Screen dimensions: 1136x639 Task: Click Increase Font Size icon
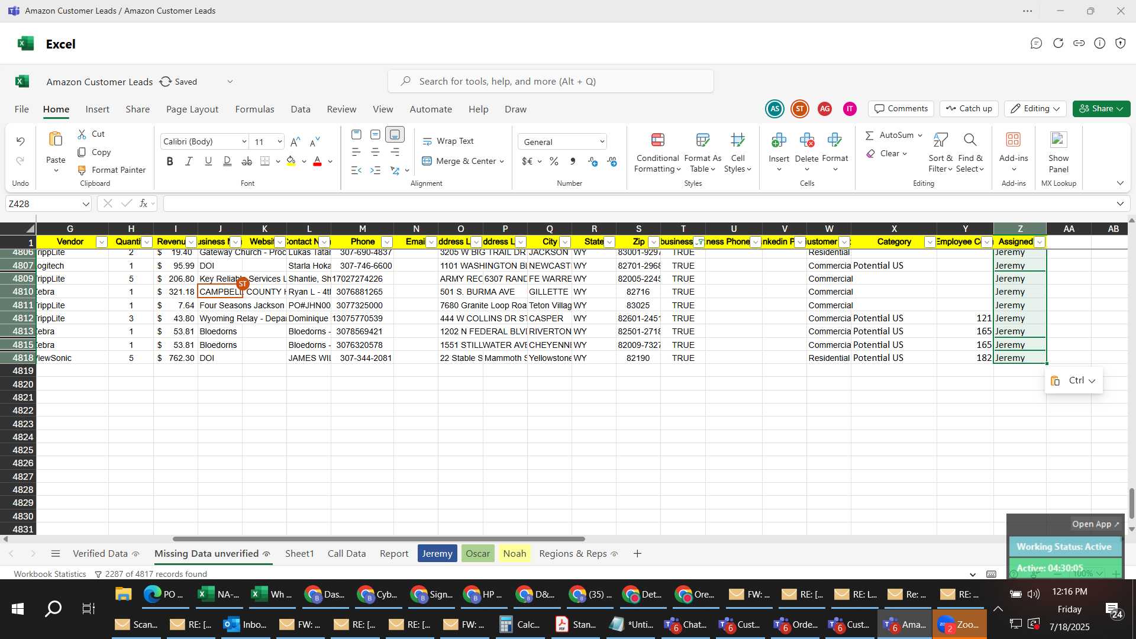295,141
